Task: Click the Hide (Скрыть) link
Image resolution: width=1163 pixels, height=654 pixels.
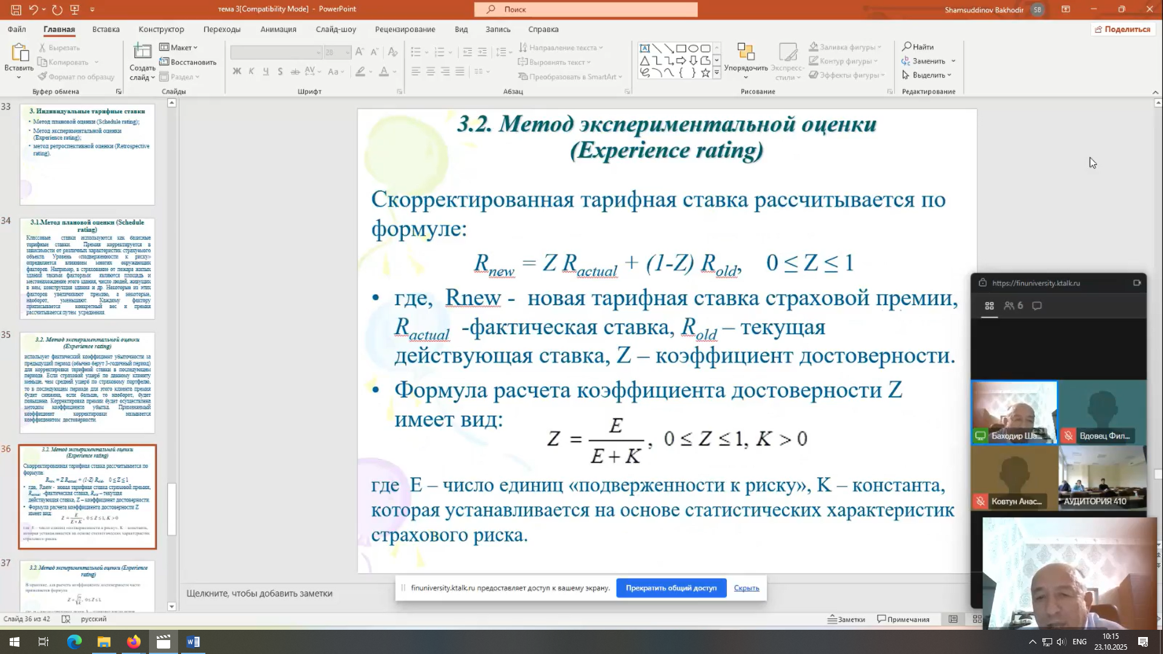Action: (x=746, y=588)
